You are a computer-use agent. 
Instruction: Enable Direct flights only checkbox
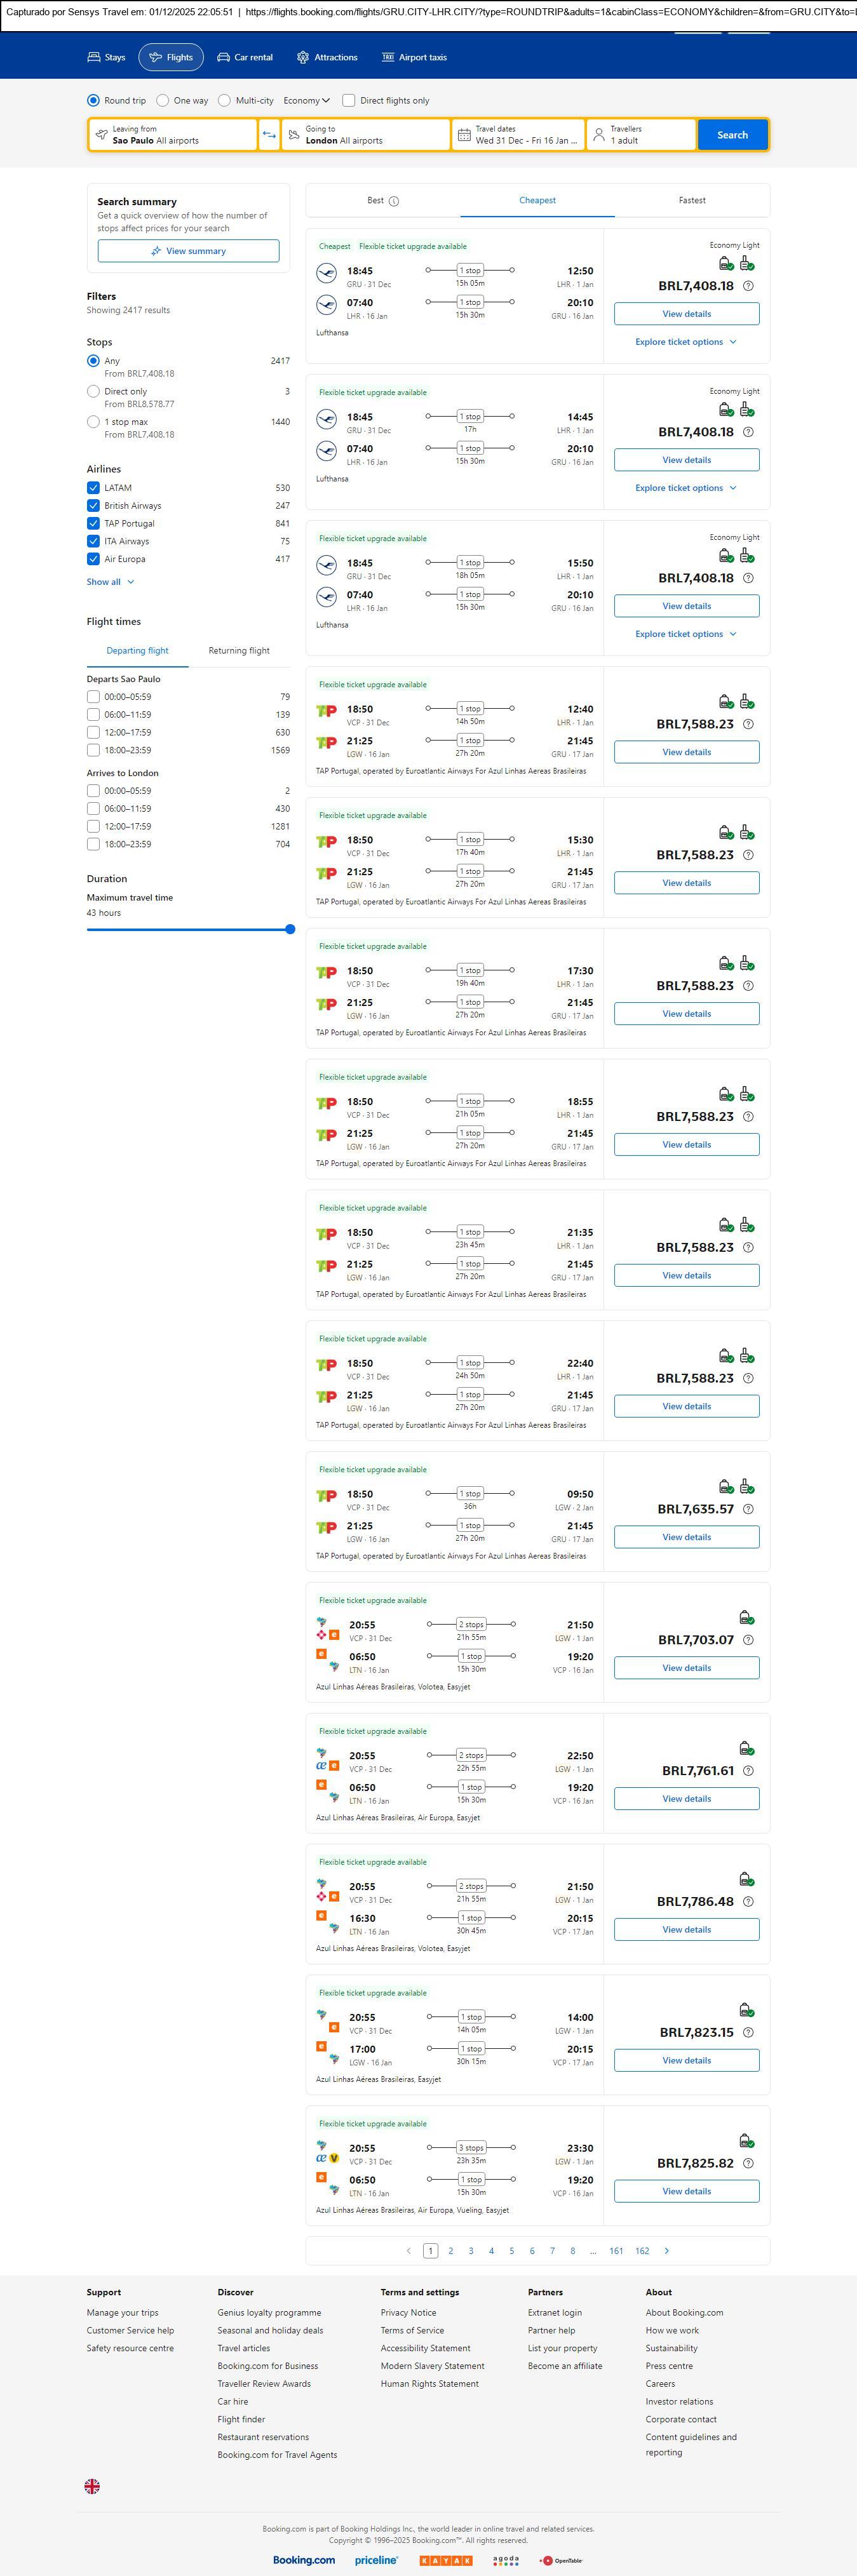[x=349, y=101]
